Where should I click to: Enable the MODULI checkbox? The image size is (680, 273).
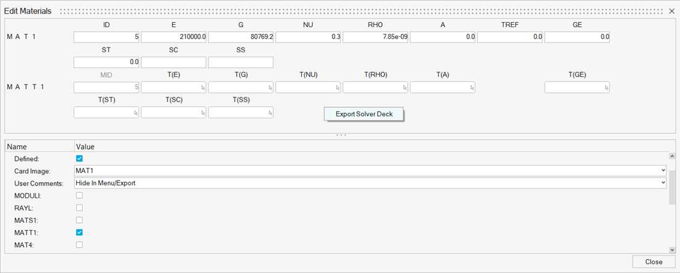click(x=79, y=195)
